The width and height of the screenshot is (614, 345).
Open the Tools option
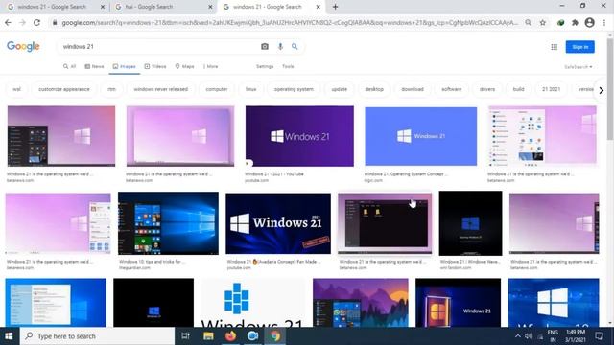[288, 66]
